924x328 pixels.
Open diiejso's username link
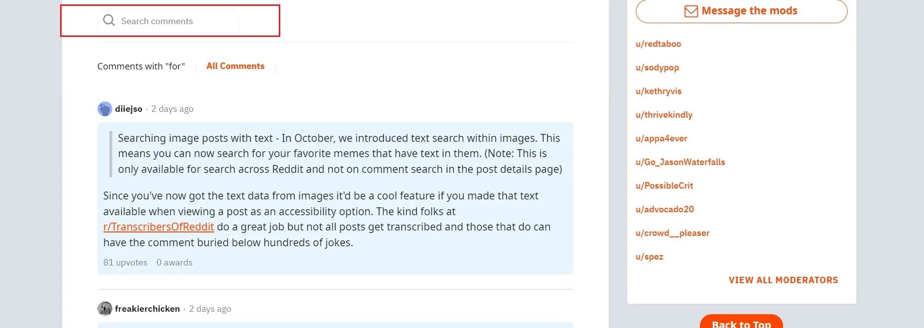click(129, 109)
